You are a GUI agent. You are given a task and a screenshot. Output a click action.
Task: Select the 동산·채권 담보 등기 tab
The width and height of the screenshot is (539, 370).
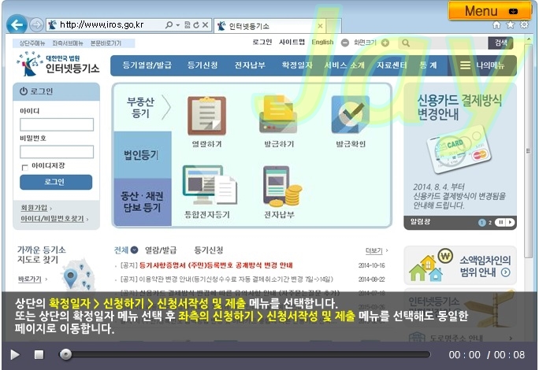pyautogui.click(x=143, y=202)
